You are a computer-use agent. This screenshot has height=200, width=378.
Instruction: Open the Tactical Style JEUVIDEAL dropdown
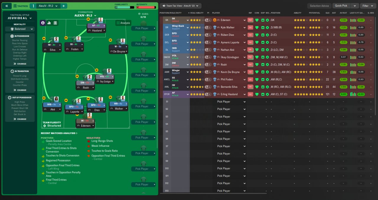pos(19,18)
